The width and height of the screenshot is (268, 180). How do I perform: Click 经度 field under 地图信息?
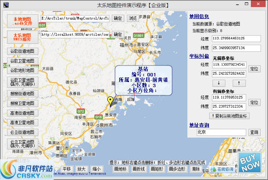point(236,39)
